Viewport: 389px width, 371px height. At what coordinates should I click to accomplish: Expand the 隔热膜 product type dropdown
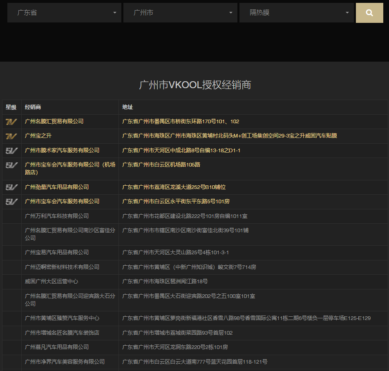[x=296, y=13]
